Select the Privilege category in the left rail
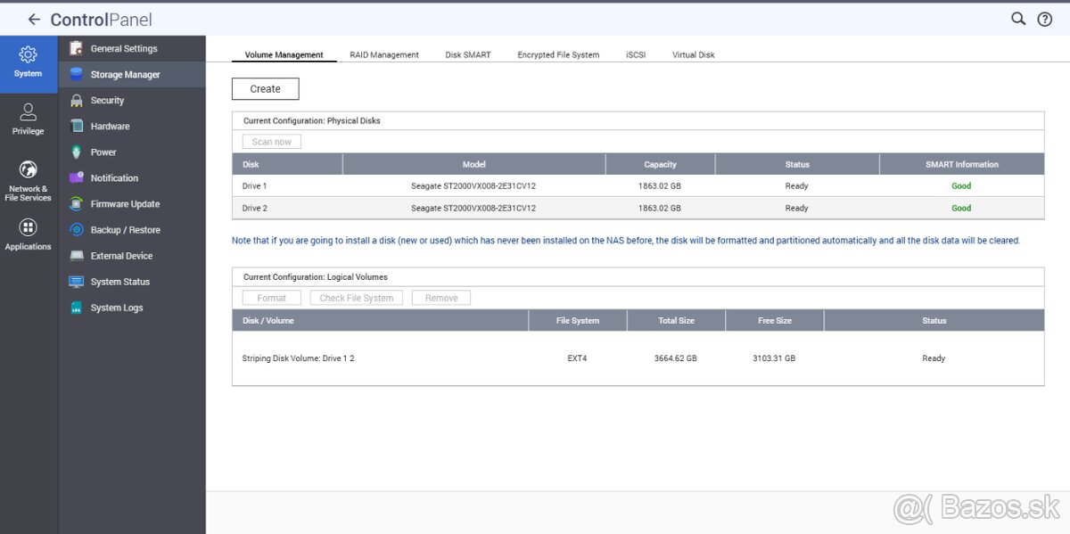Screen dimensions: 1070x534 (28, 117)
